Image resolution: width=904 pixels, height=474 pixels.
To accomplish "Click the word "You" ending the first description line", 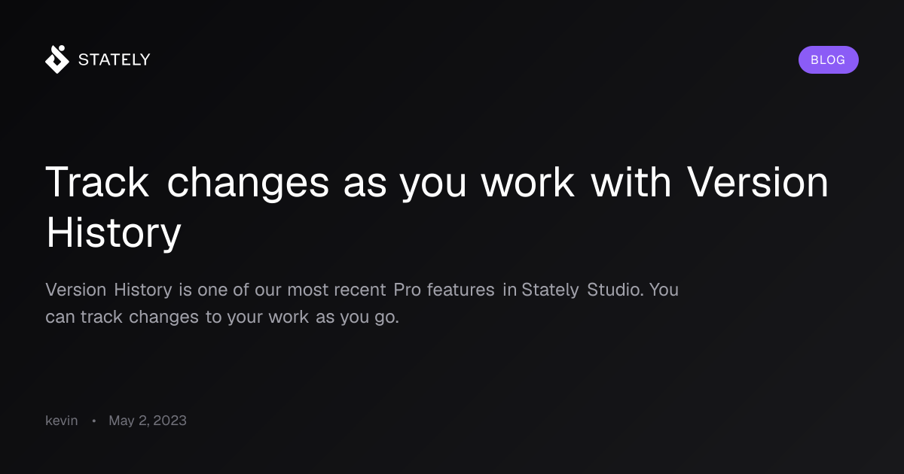I will [664, 290].
